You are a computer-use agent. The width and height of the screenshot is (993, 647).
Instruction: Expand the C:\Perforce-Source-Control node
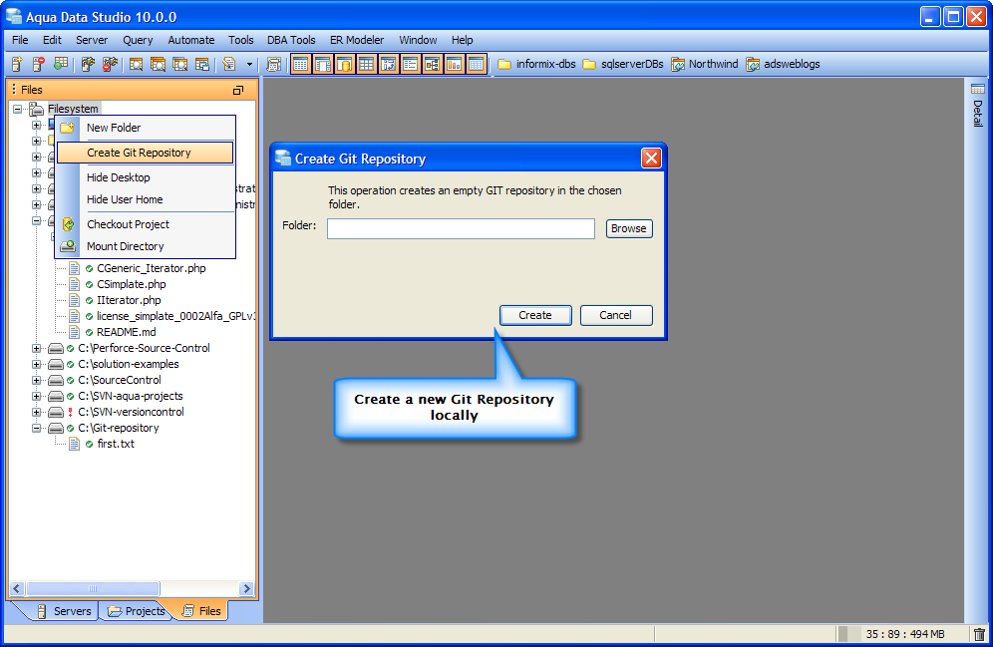click(37, 348)
